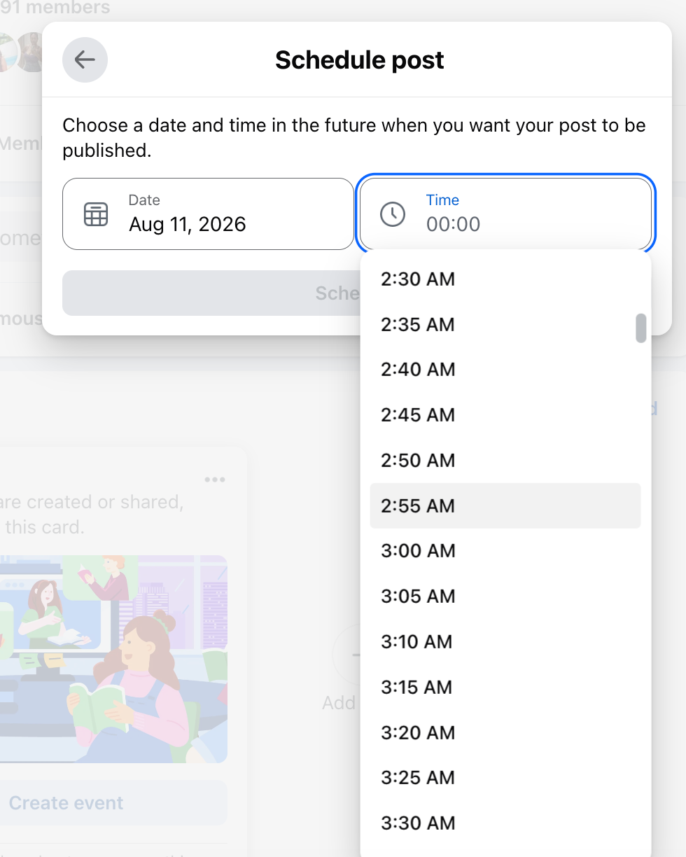Viewport: 686px width, 857px height.
Task: Open the three-dots menu on the card
Action: coord(215,480)
